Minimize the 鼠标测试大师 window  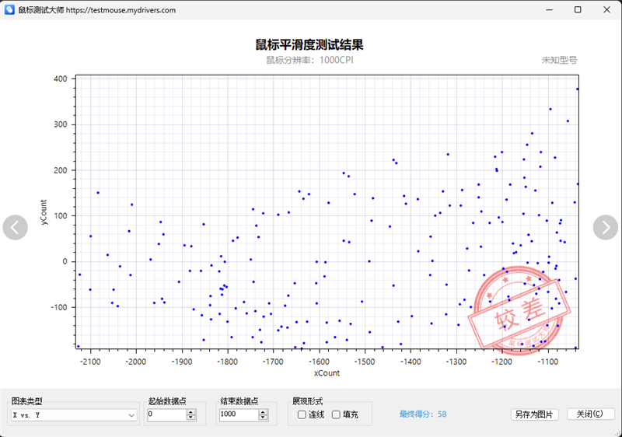(550, 10)
